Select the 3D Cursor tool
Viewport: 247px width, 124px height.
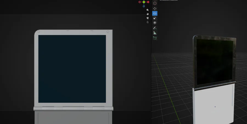(x=155, y=3)
